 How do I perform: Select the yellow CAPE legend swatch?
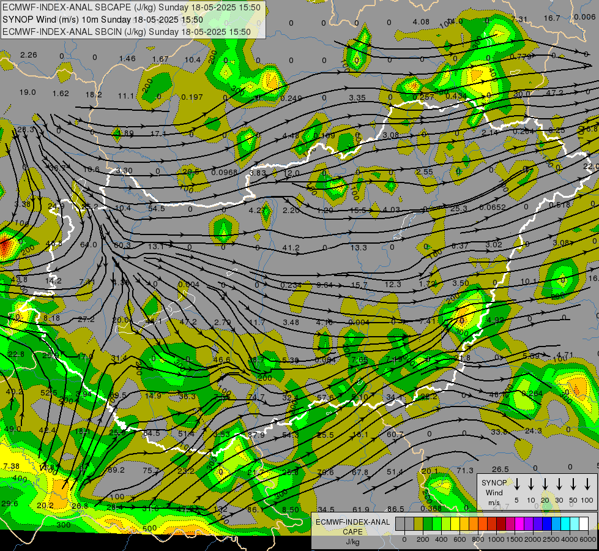[455, 523]
